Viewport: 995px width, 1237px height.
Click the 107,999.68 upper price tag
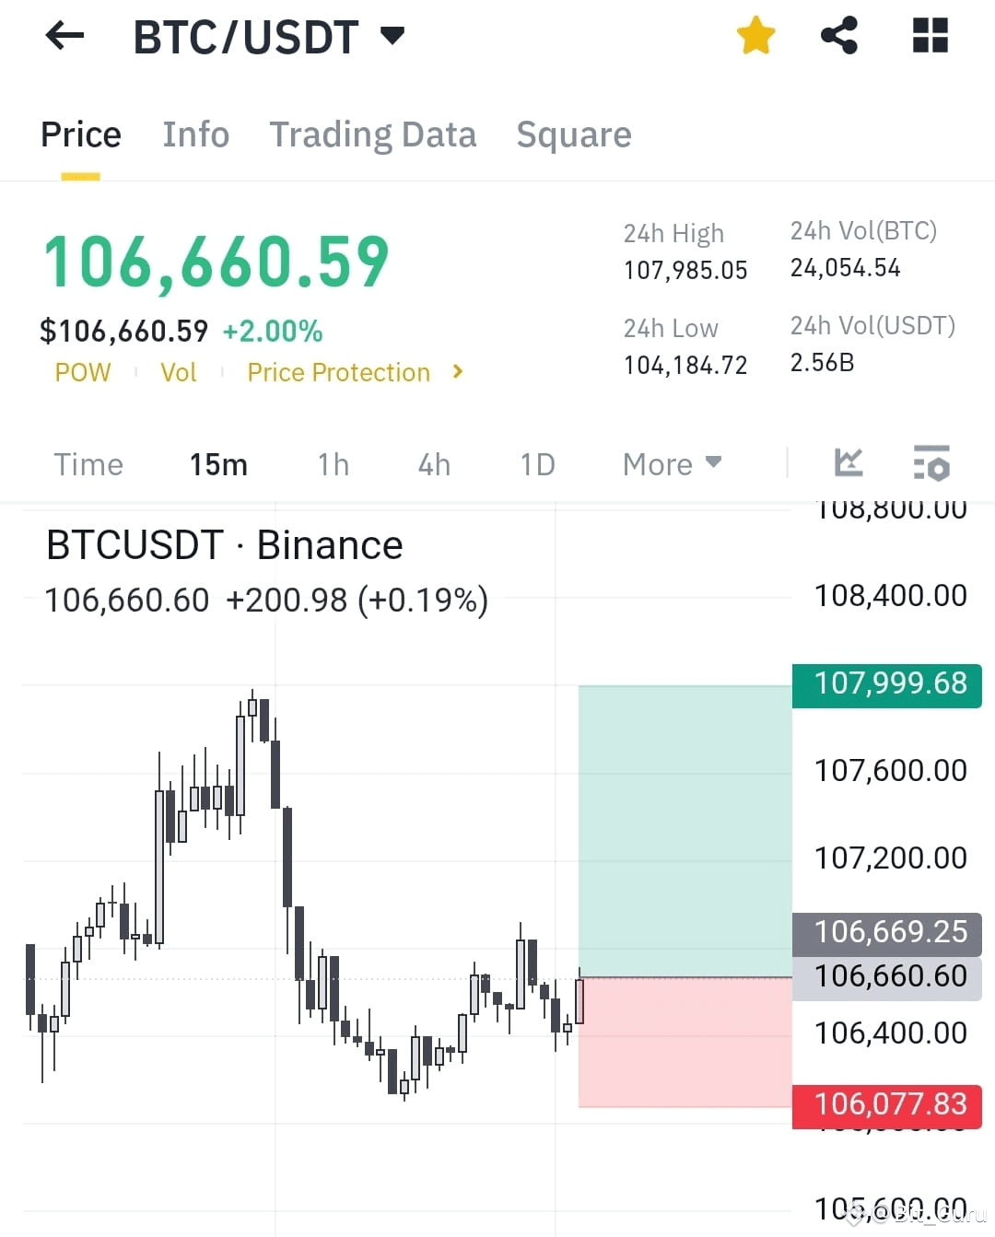(x=886, y=684)
